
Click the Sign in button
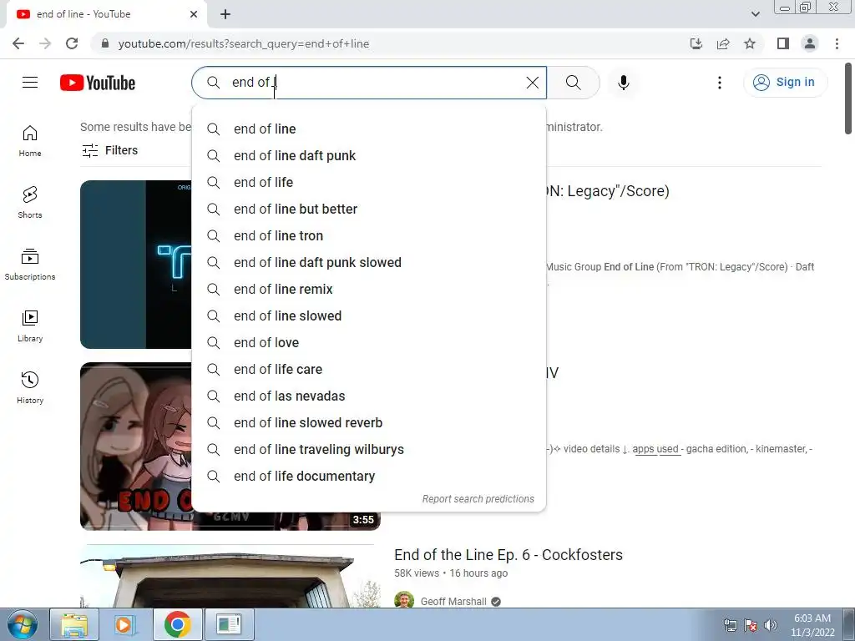[785, 83]
